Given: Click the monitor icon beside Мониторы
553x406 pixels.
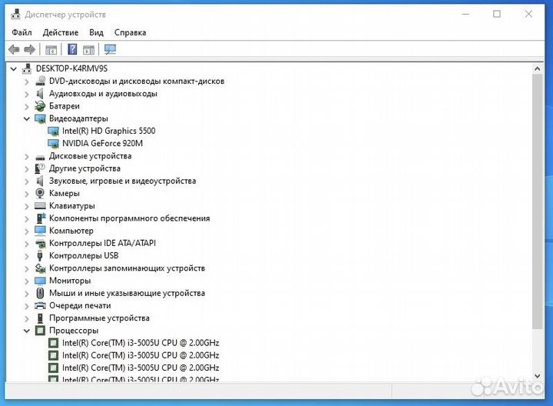Looking at the screenshot, I should [x=40, y=281].
